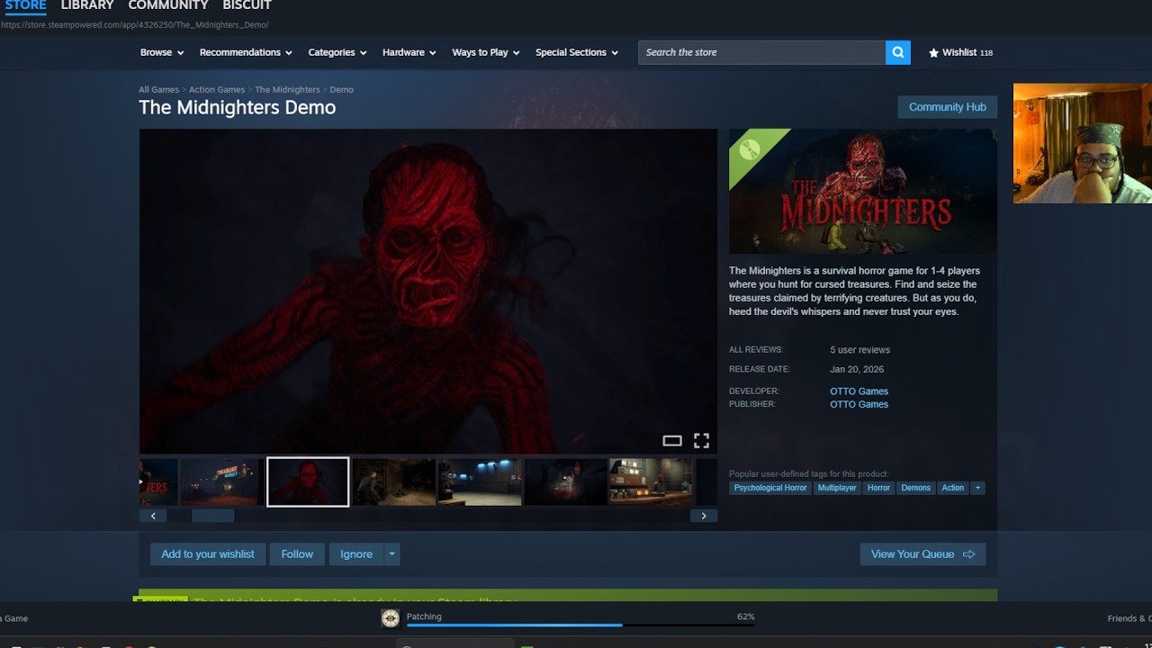
Task: Add another tag with the plus button
Action: (x=977, y=488)
